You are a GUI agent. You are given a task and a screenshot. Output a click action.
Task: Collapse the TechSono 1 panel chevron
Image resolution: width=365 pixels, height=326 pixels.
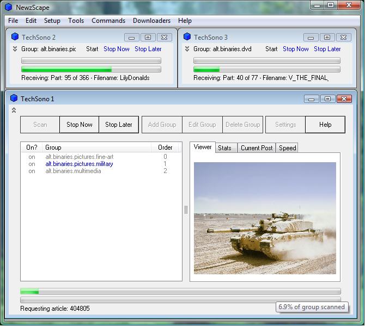[14, 110]
